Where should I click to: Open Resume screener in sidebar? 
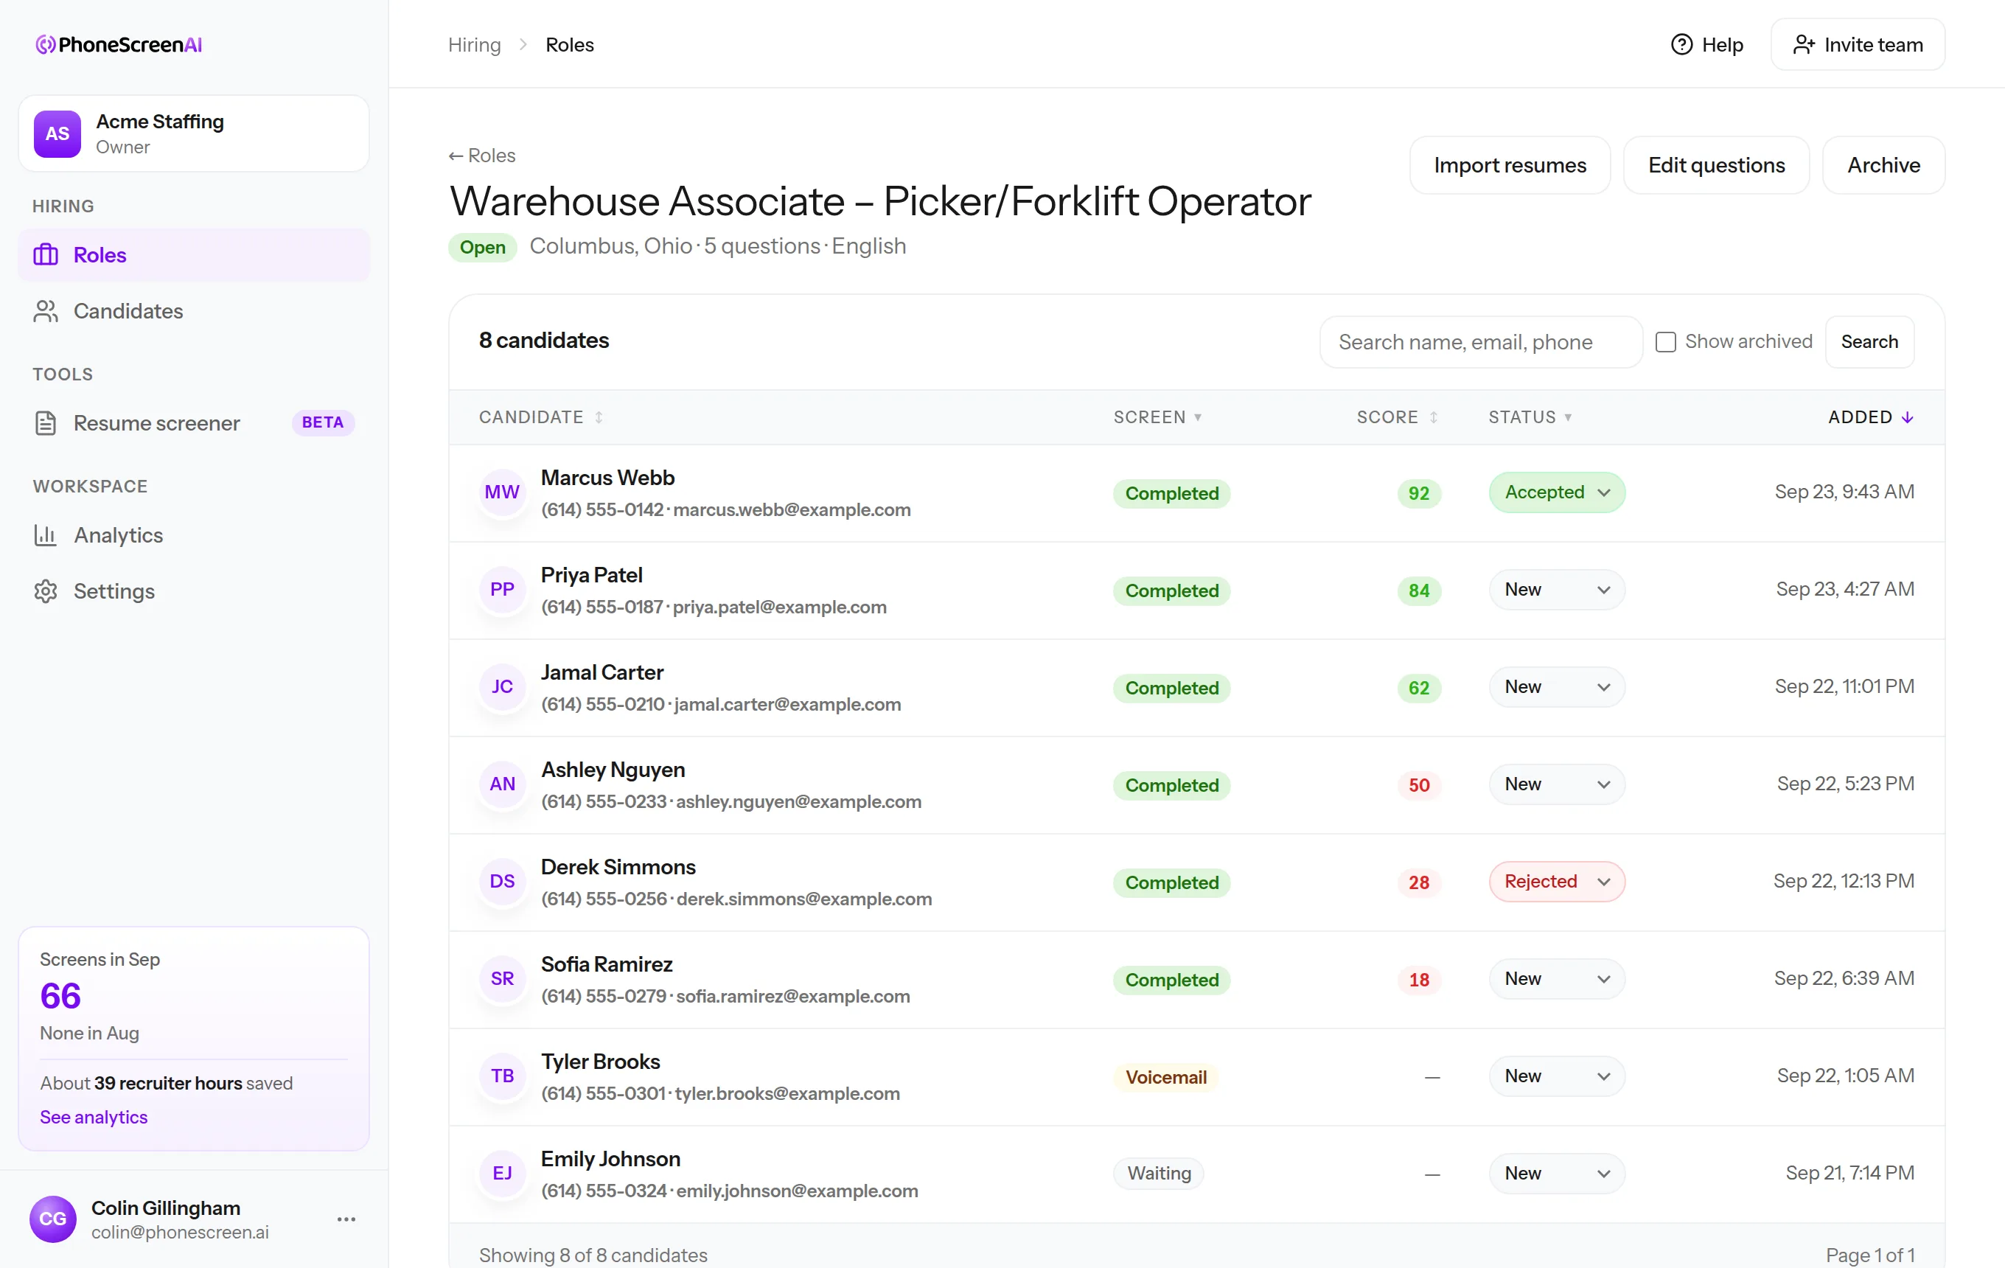click(194, 423)
